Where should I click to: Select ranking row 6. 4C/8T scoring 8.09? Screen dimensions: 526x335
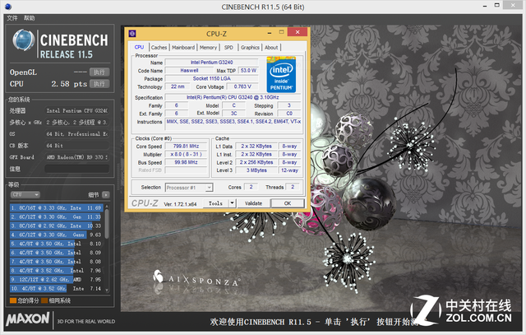pyautogui.click(x=56, y=253)
